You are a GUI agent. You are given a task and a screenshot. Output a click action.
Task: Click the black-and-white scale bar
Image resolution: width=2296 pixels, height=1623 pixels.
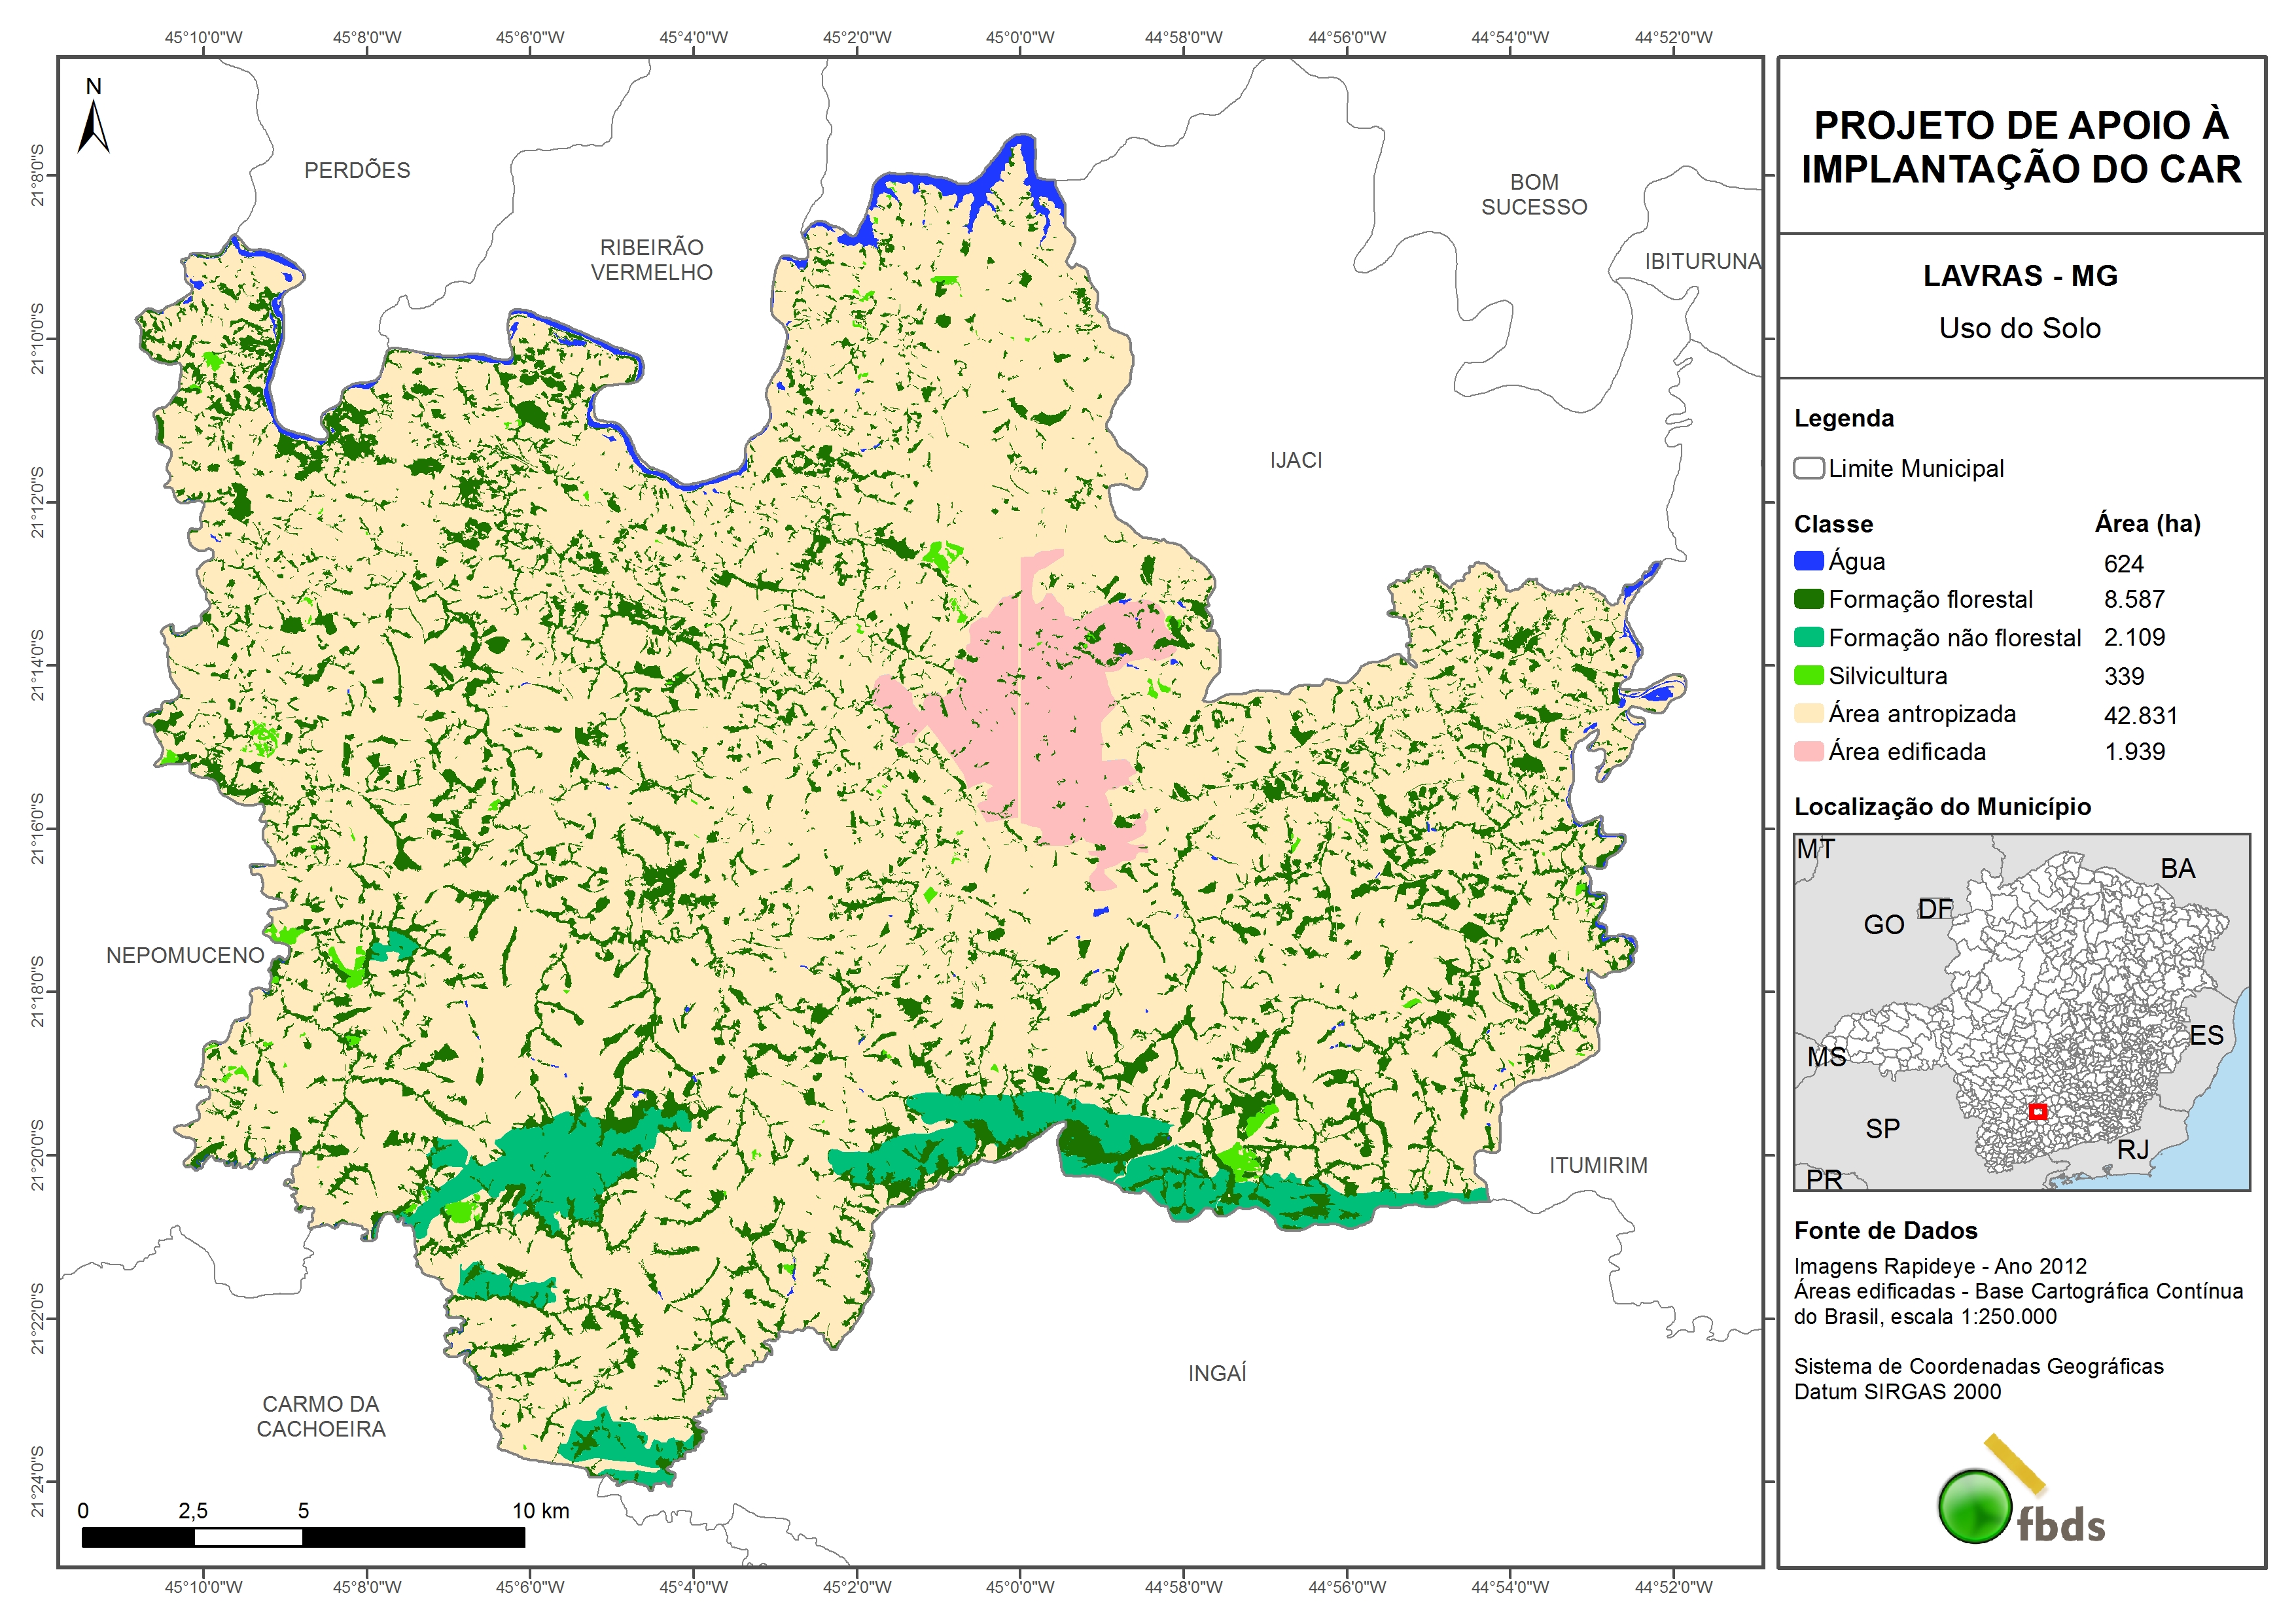(303, 1537)
